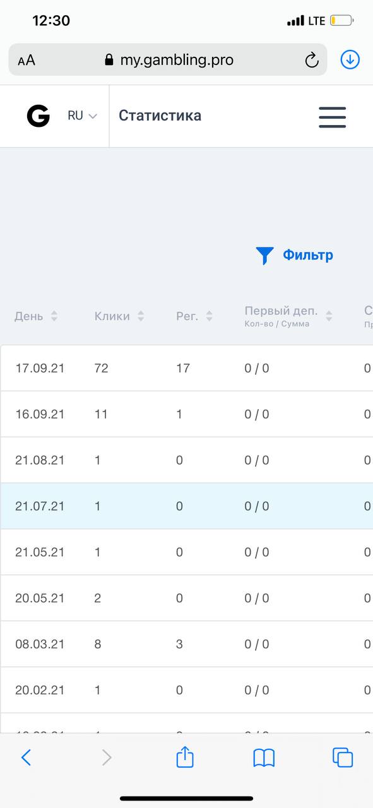Click the Фильтр funnel icon
373x808 pixels.
point(264,256)
